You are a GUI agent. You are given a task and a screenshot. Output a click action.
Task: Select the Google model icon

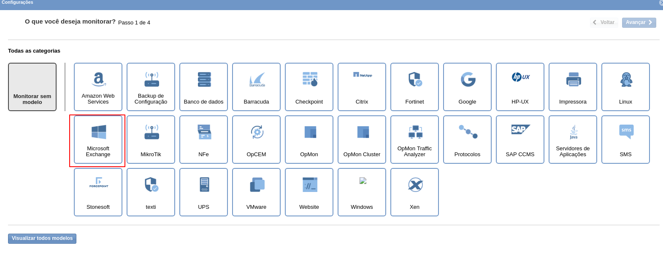pos(468,79)
